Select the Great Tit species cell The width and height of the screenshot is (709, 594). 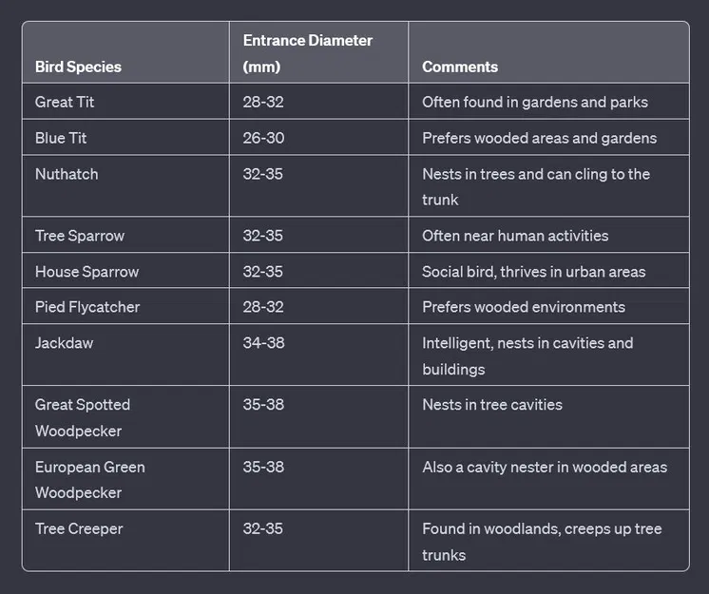(65, 102)
